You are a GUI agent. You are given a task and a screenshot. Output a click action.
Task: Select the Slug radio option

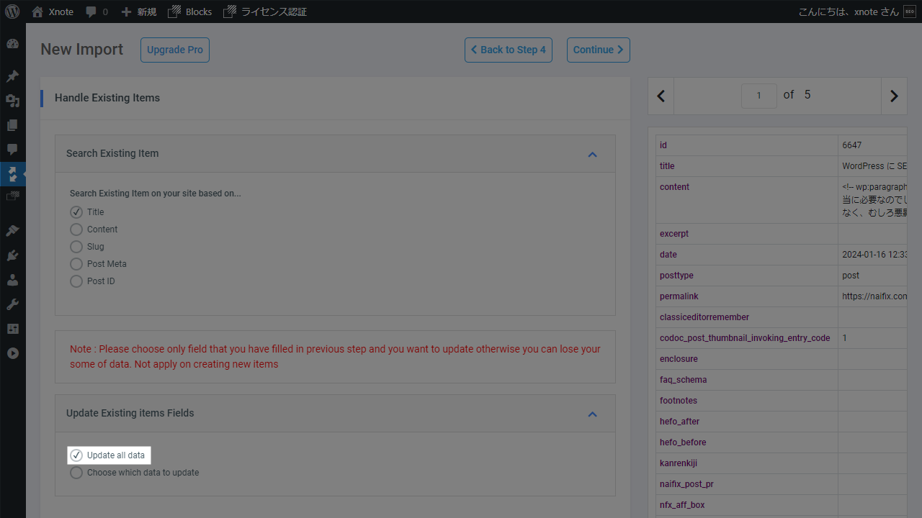click(x=76, y=247)
